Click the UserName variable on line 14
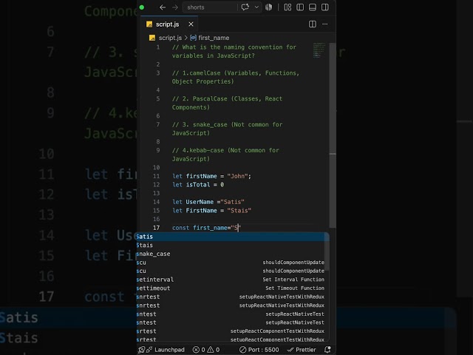Image resolution: width=473 pixels, height=355 pixels. click(x=200, y=202)
